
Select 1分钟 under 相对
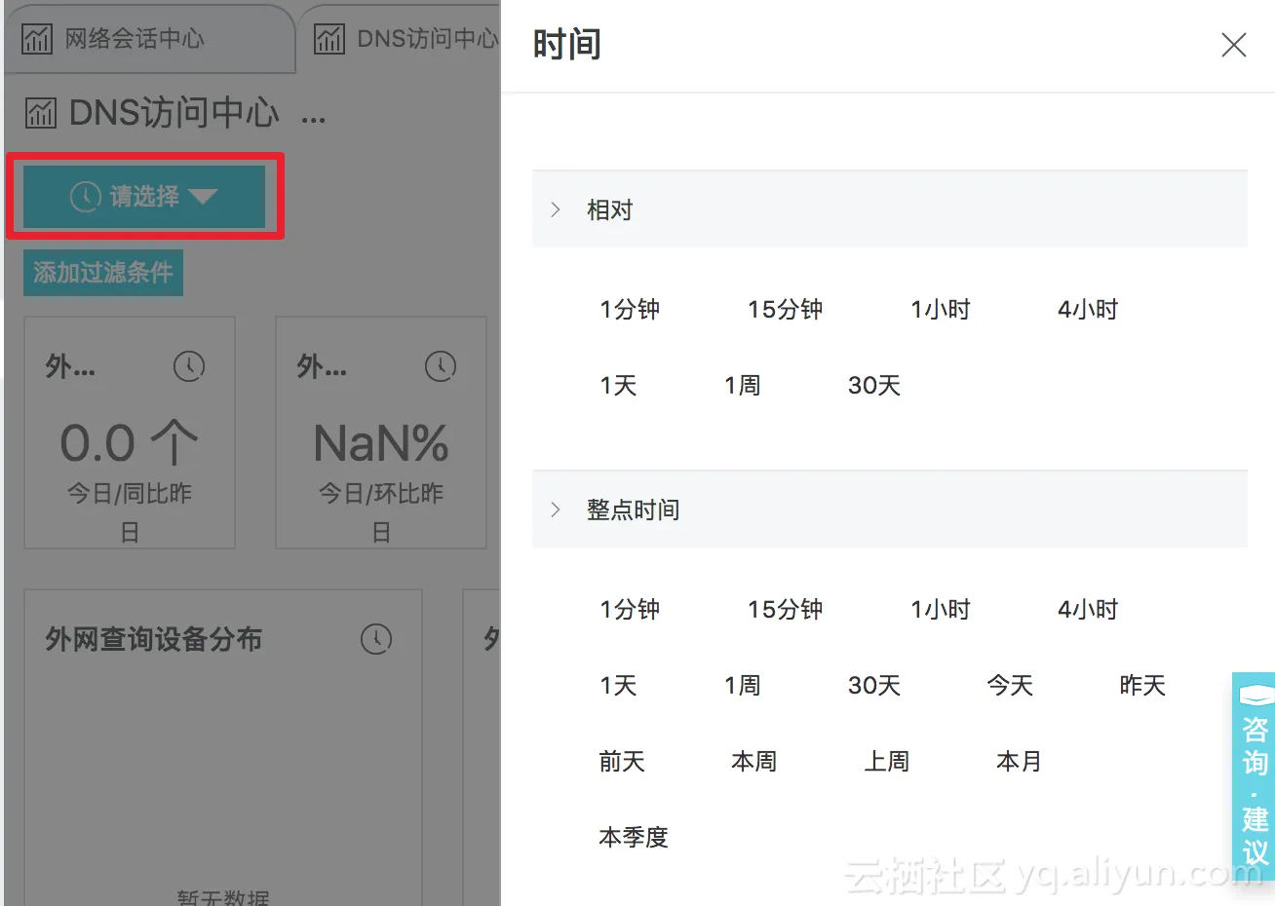(x=630, y=310)
